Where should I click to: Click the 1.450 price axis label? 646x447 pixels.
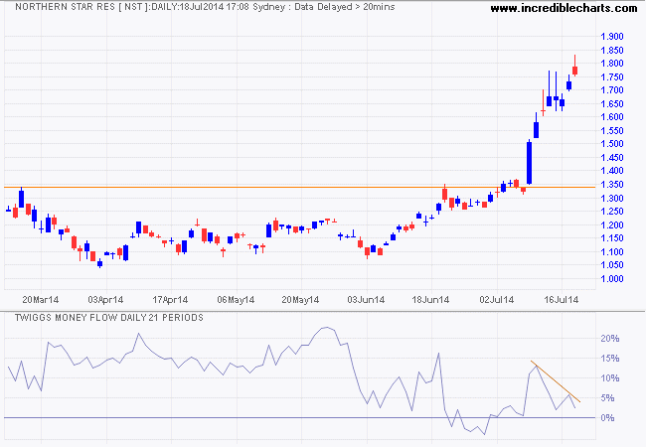click(x=612, y=157)
